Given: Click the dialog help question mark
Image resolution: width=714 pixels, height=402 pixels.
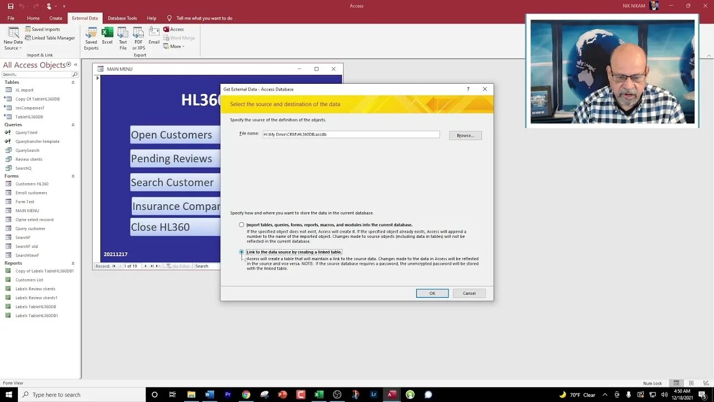Looking at the screenshot, I should [x=468, y=89].
